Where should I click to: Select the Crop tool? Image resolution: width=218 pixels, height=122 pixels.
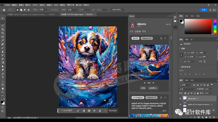[x=3, y=33]
